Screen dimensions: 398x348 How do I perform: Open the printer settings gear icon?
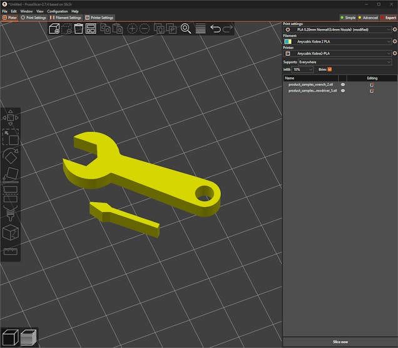[x=395, y=53]
